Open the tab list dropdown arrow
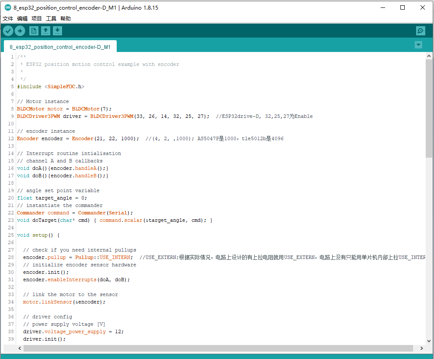434x359 pixels. pos(418,45)
